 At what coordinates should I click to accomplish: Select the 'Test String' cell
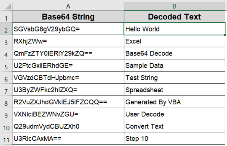pos(174,78)
